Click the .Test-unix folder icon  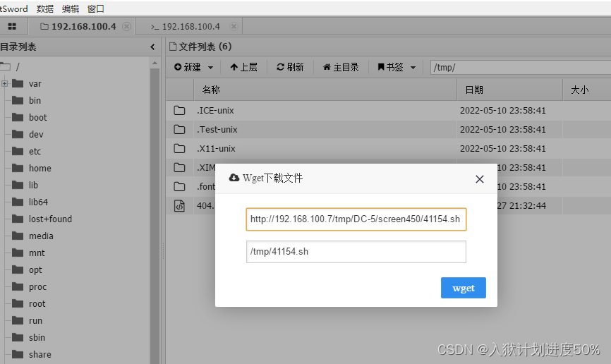(x=179, y=129)
